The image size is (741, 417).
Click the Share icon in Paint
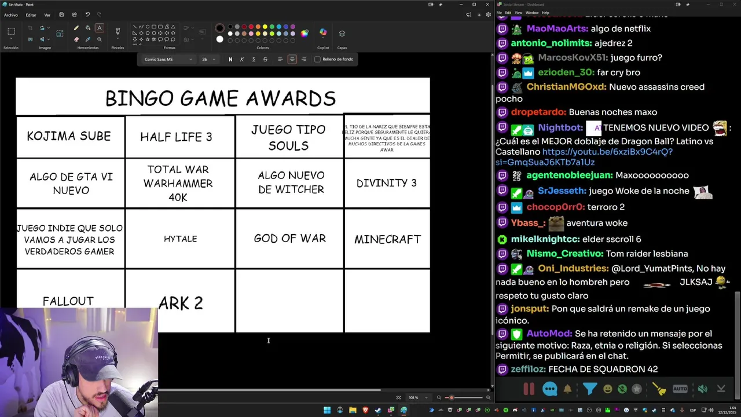click(x=74, y=14)
